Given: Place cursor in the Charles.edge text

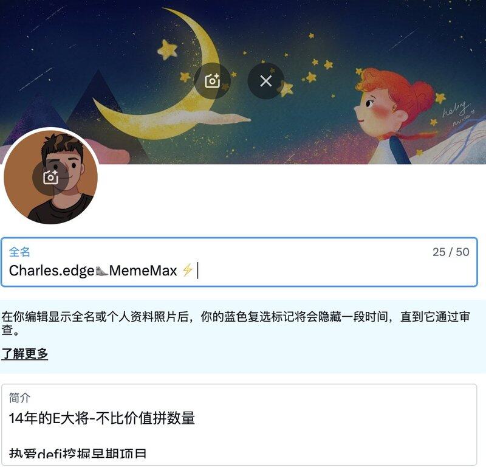Looking at the screenshot, I should click(52, 271).
